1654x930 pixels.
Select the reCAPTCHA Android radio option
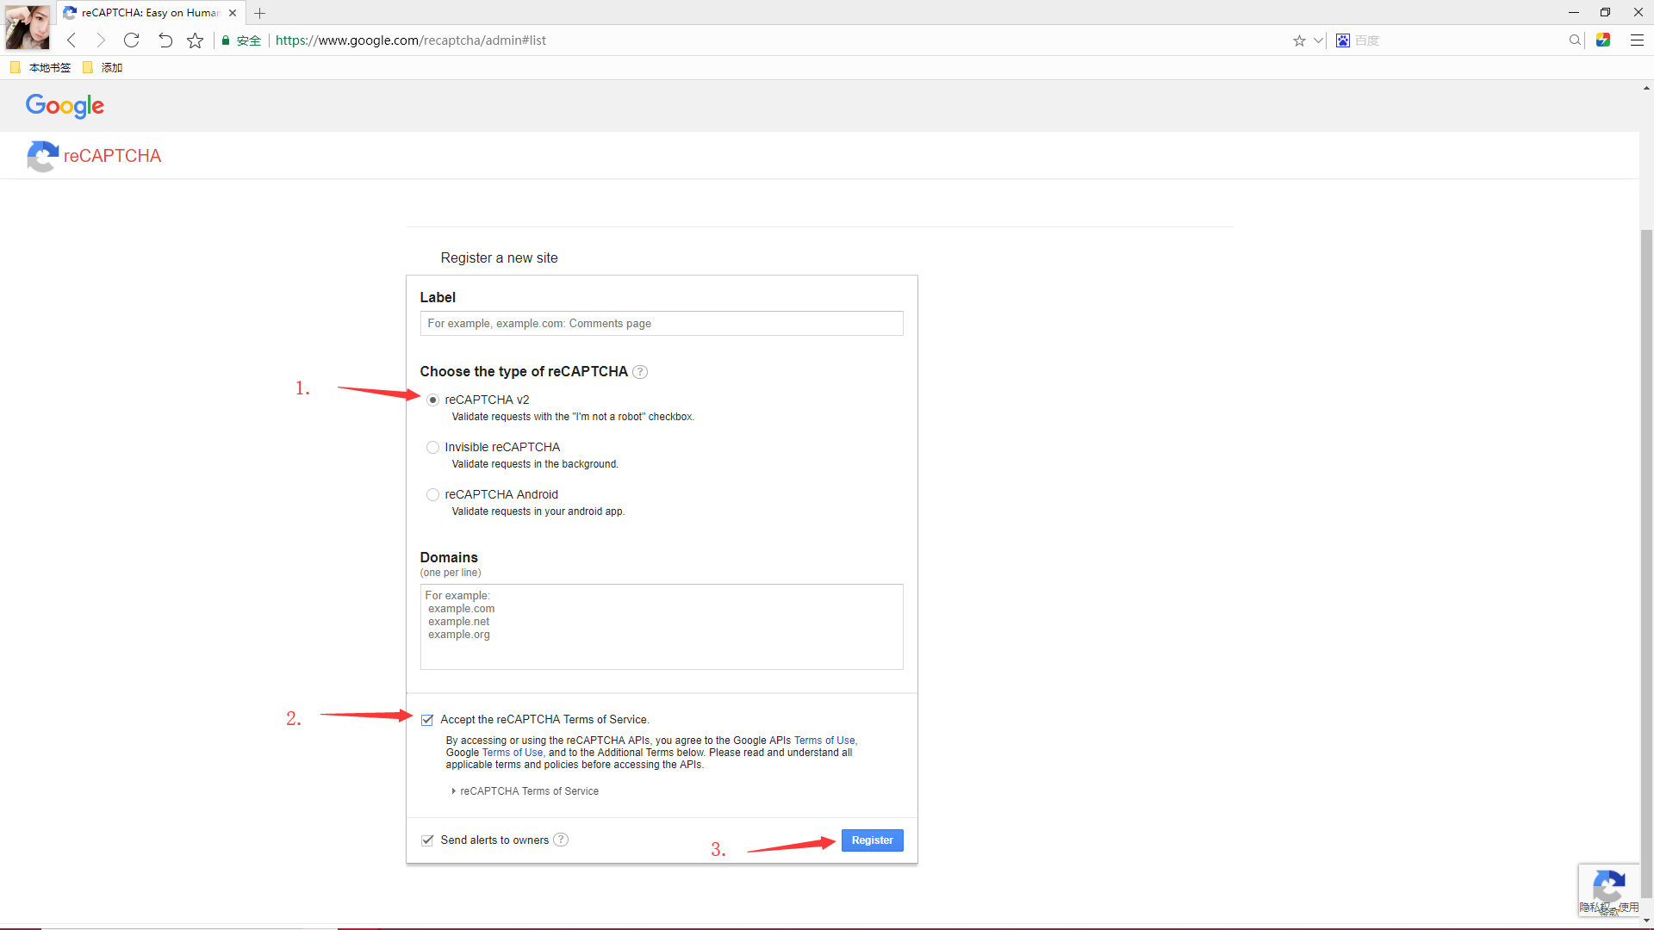[432, 494]
